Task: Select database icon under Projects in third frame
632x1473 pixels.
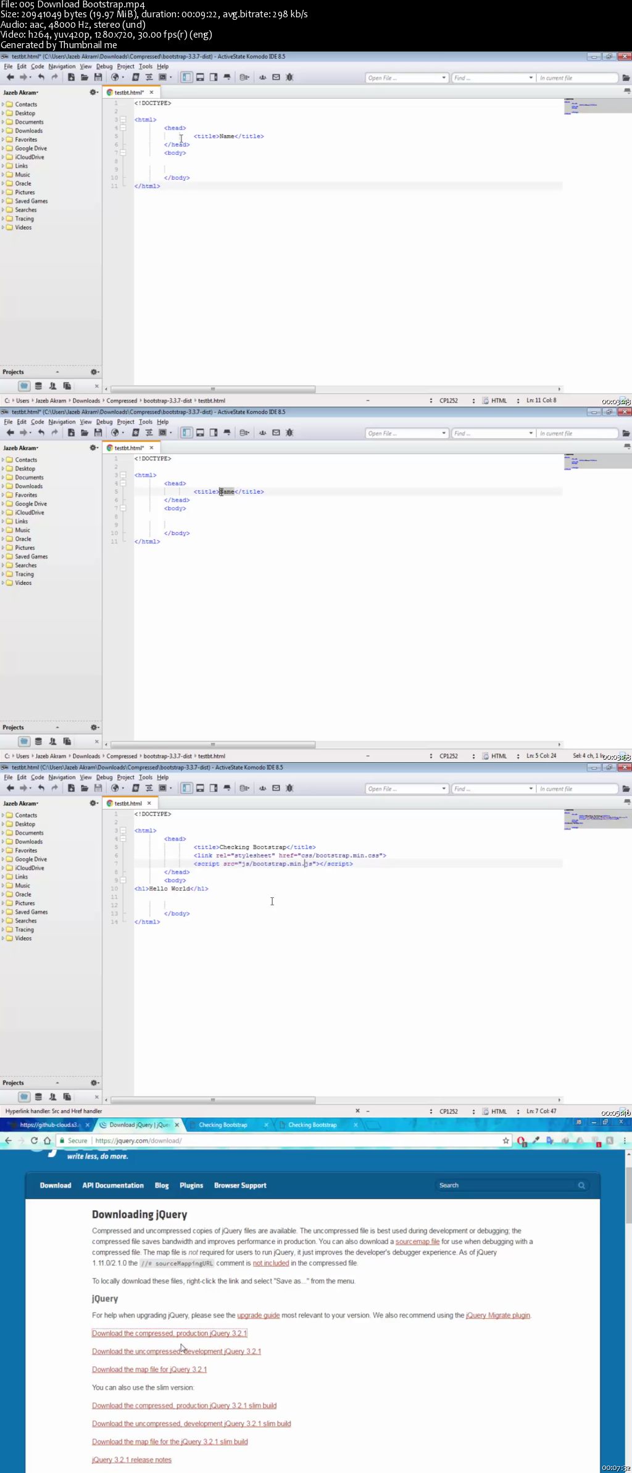Action: click(x=38, y=1097)
